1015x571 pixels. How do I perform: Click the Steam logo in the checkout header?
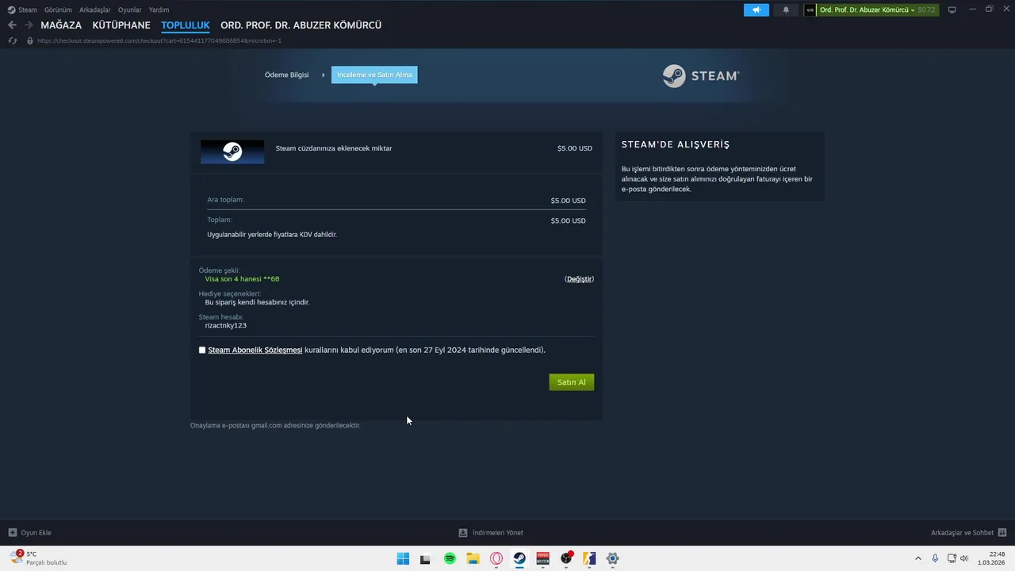coord(701,76)
